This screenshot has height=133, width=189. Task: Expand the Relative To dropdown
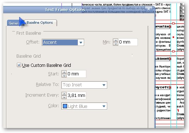pos(84,85)
